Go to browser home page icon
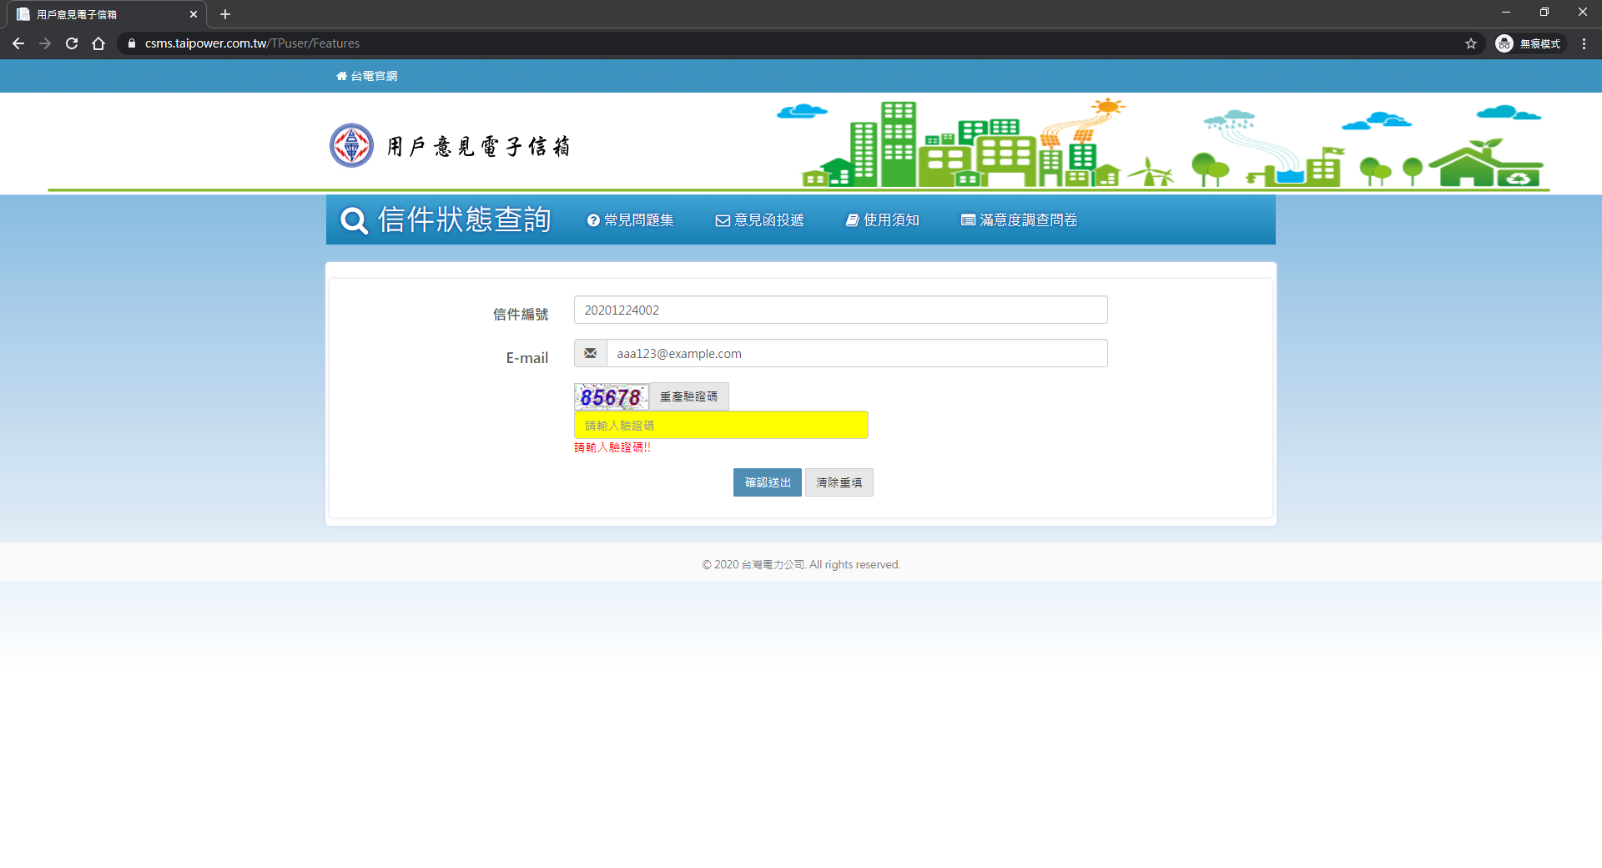Image resolution: width=1602 pixels, height=868 pixels. 98,43
